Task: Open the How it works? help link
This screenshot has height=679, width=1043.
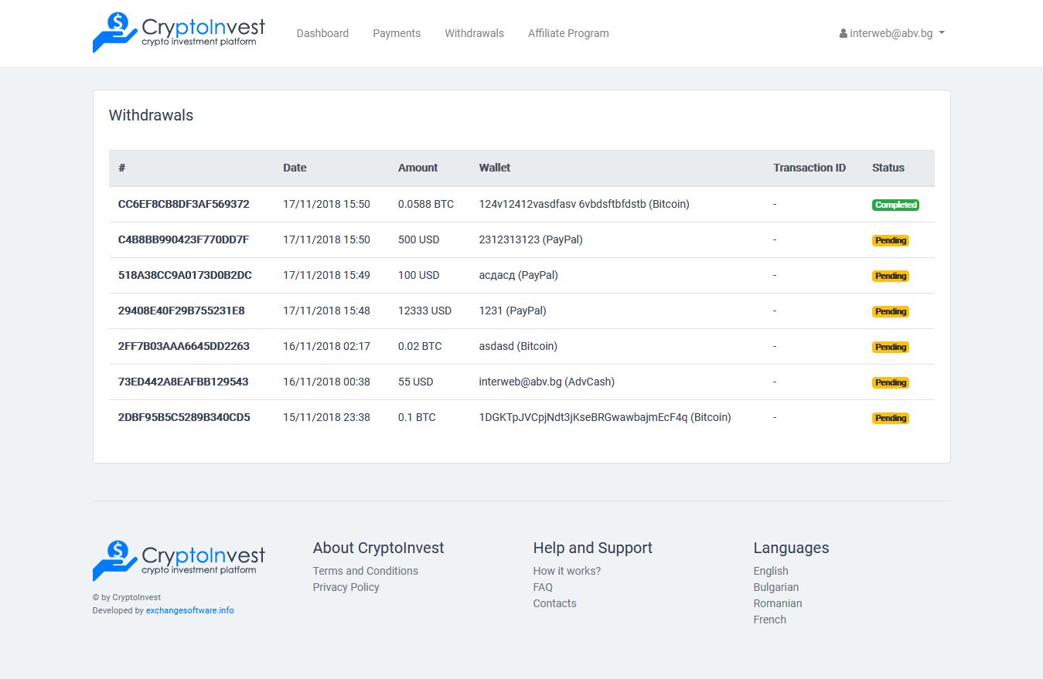Action: click(x=567, y=571)
